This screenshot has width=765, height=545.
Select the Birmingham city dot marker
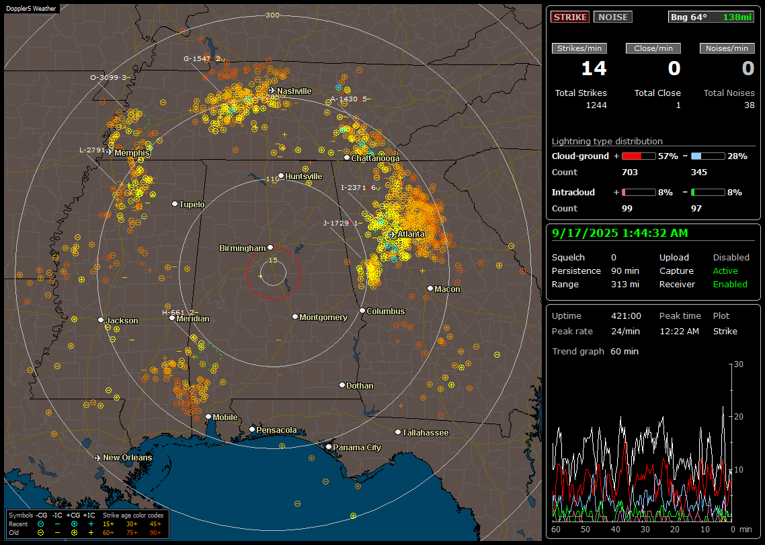coord(270,248)
